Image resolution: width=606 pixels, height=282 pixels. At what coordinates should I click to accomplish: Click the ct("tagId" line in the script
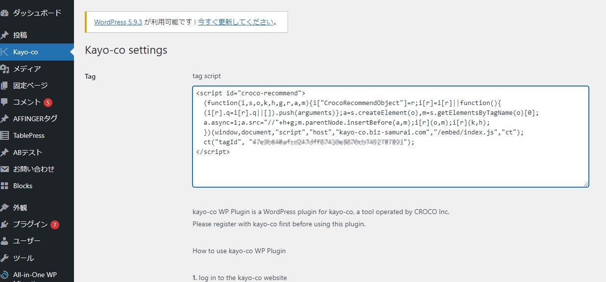click(309, 142)
